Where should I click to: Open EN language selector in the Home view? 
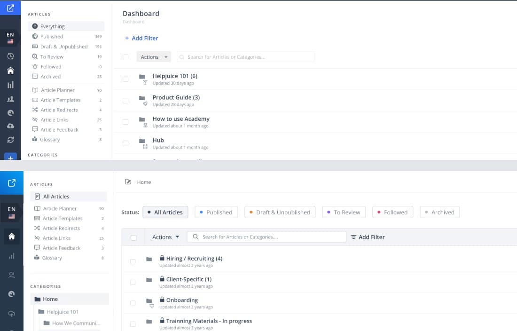(x=12, y=213)
